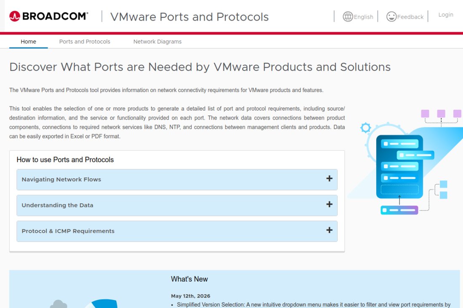The height and width of the screenshot is (308, 463).
Task: Click the 'What's New' heading
Action: [x=189, y=279]
